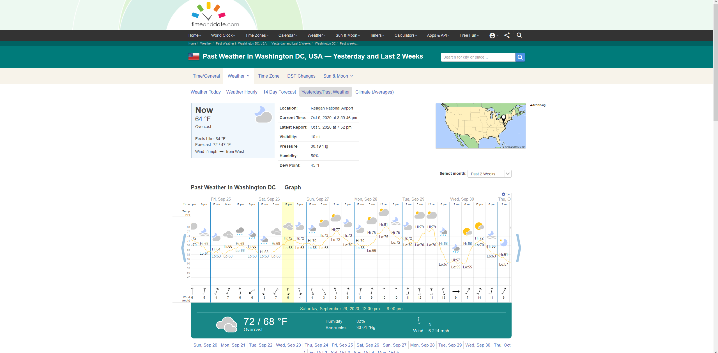This screenshot has width=718, height=353.
Task: Expand the Home menu
Action: point(195,35)
